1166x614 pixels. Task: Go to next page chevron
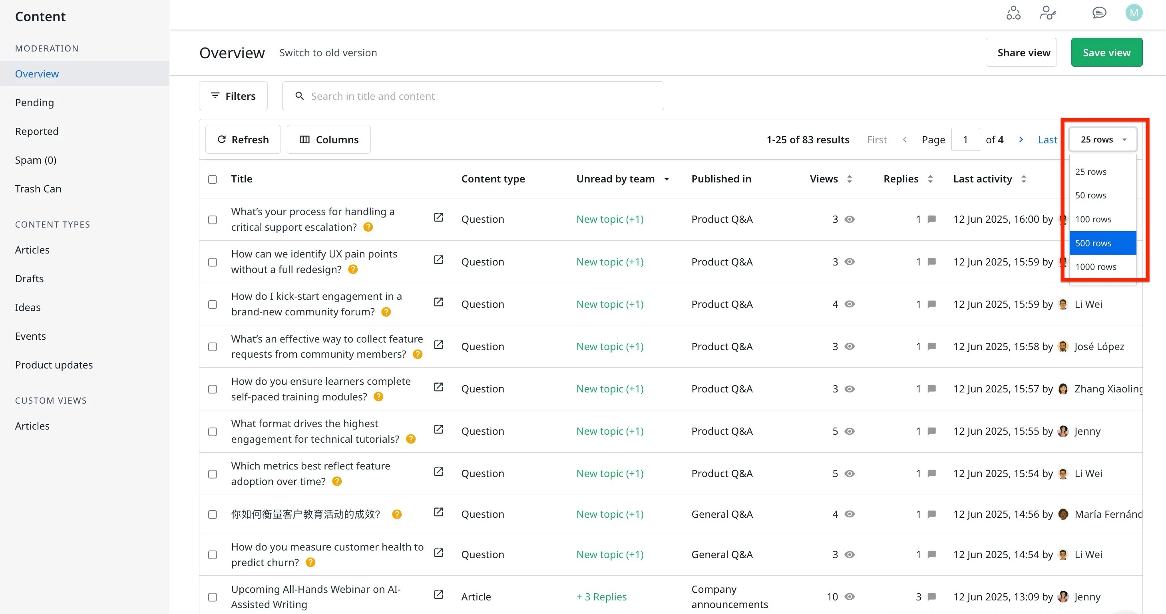pos(1021,140)
